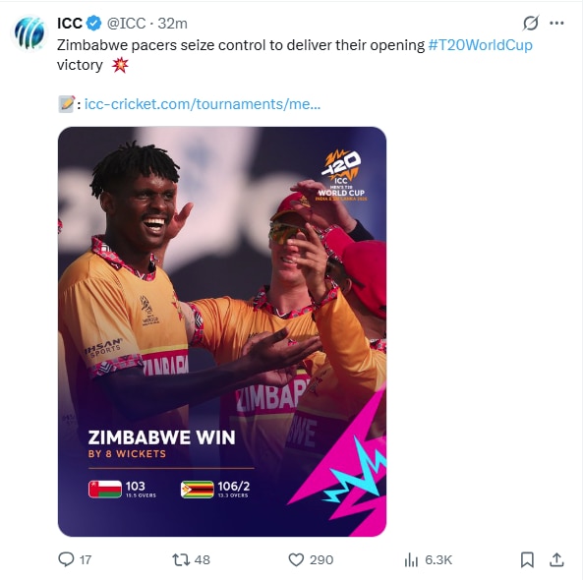583x580 pixels.
Task: Open the Zimbabwe win image
Action: tap(222, 331)
